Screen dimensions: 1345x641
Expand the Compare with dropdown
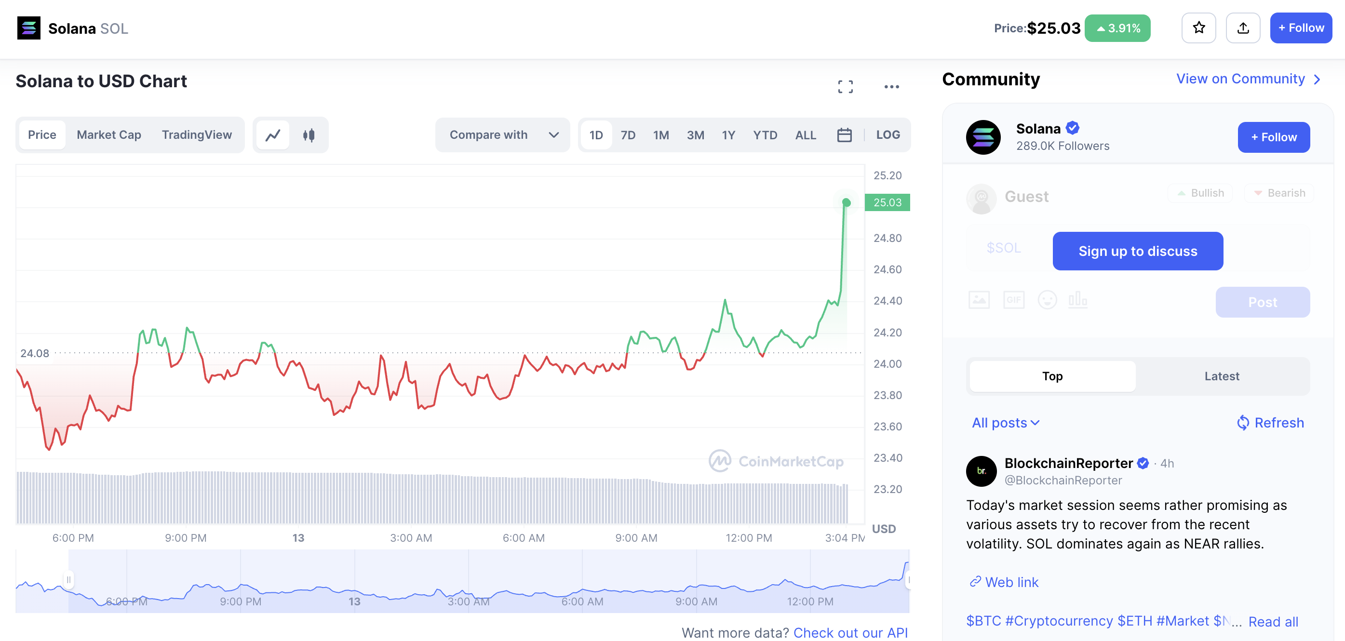(502, 135)
